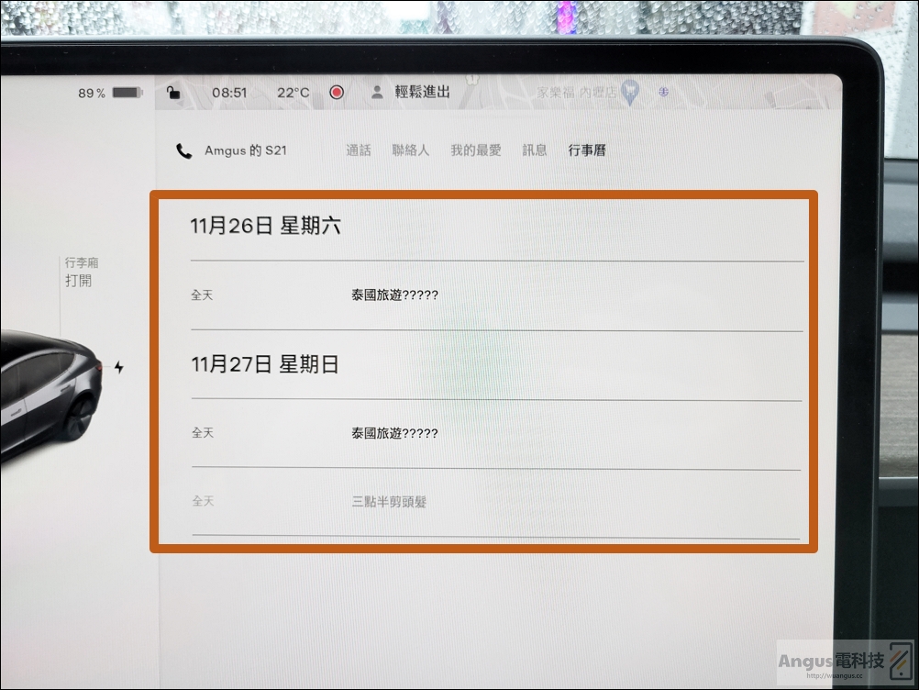This screenshot has height=690, width=919.
Task: Tap the 11月26日 星期六 date header
Action: click(x=265, y=226)
